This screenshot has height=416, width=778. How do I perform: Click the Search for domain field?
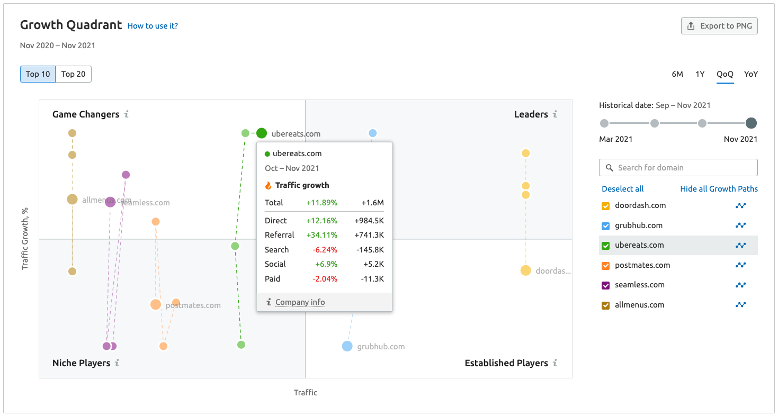(x=678, y=168)
